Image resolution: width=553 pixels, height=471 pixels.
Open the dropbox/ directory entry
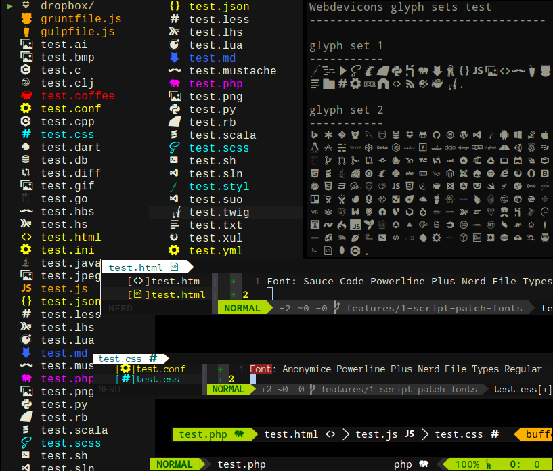[x=68, y=5]
